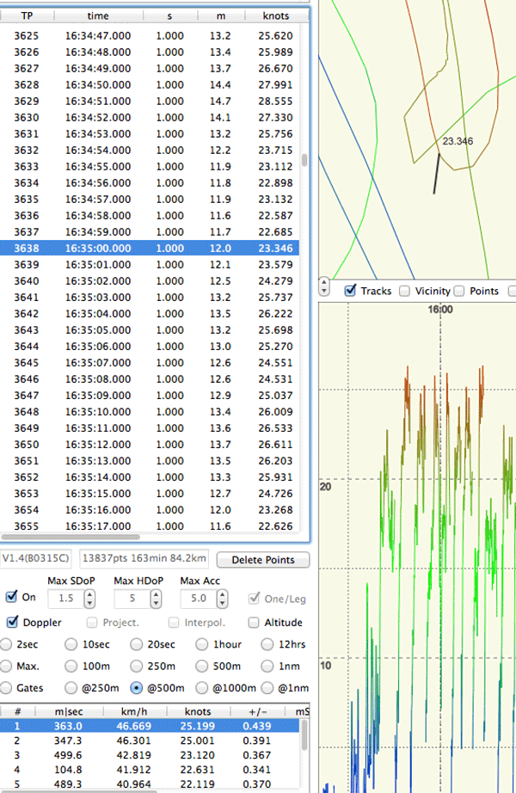Viewport: 516px width, 793px height.
Task: Enable the Vicinity checkbox
Action: 405,292
